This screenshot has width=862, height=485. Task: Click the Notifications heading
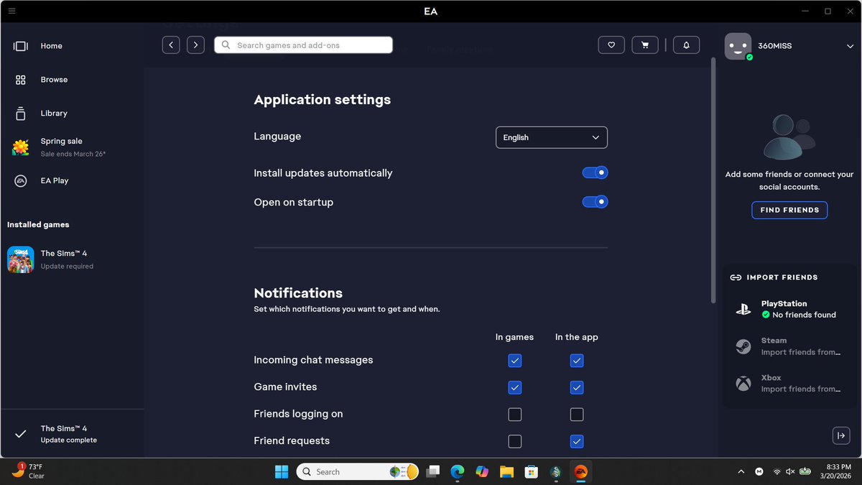[x=298, y=293]
